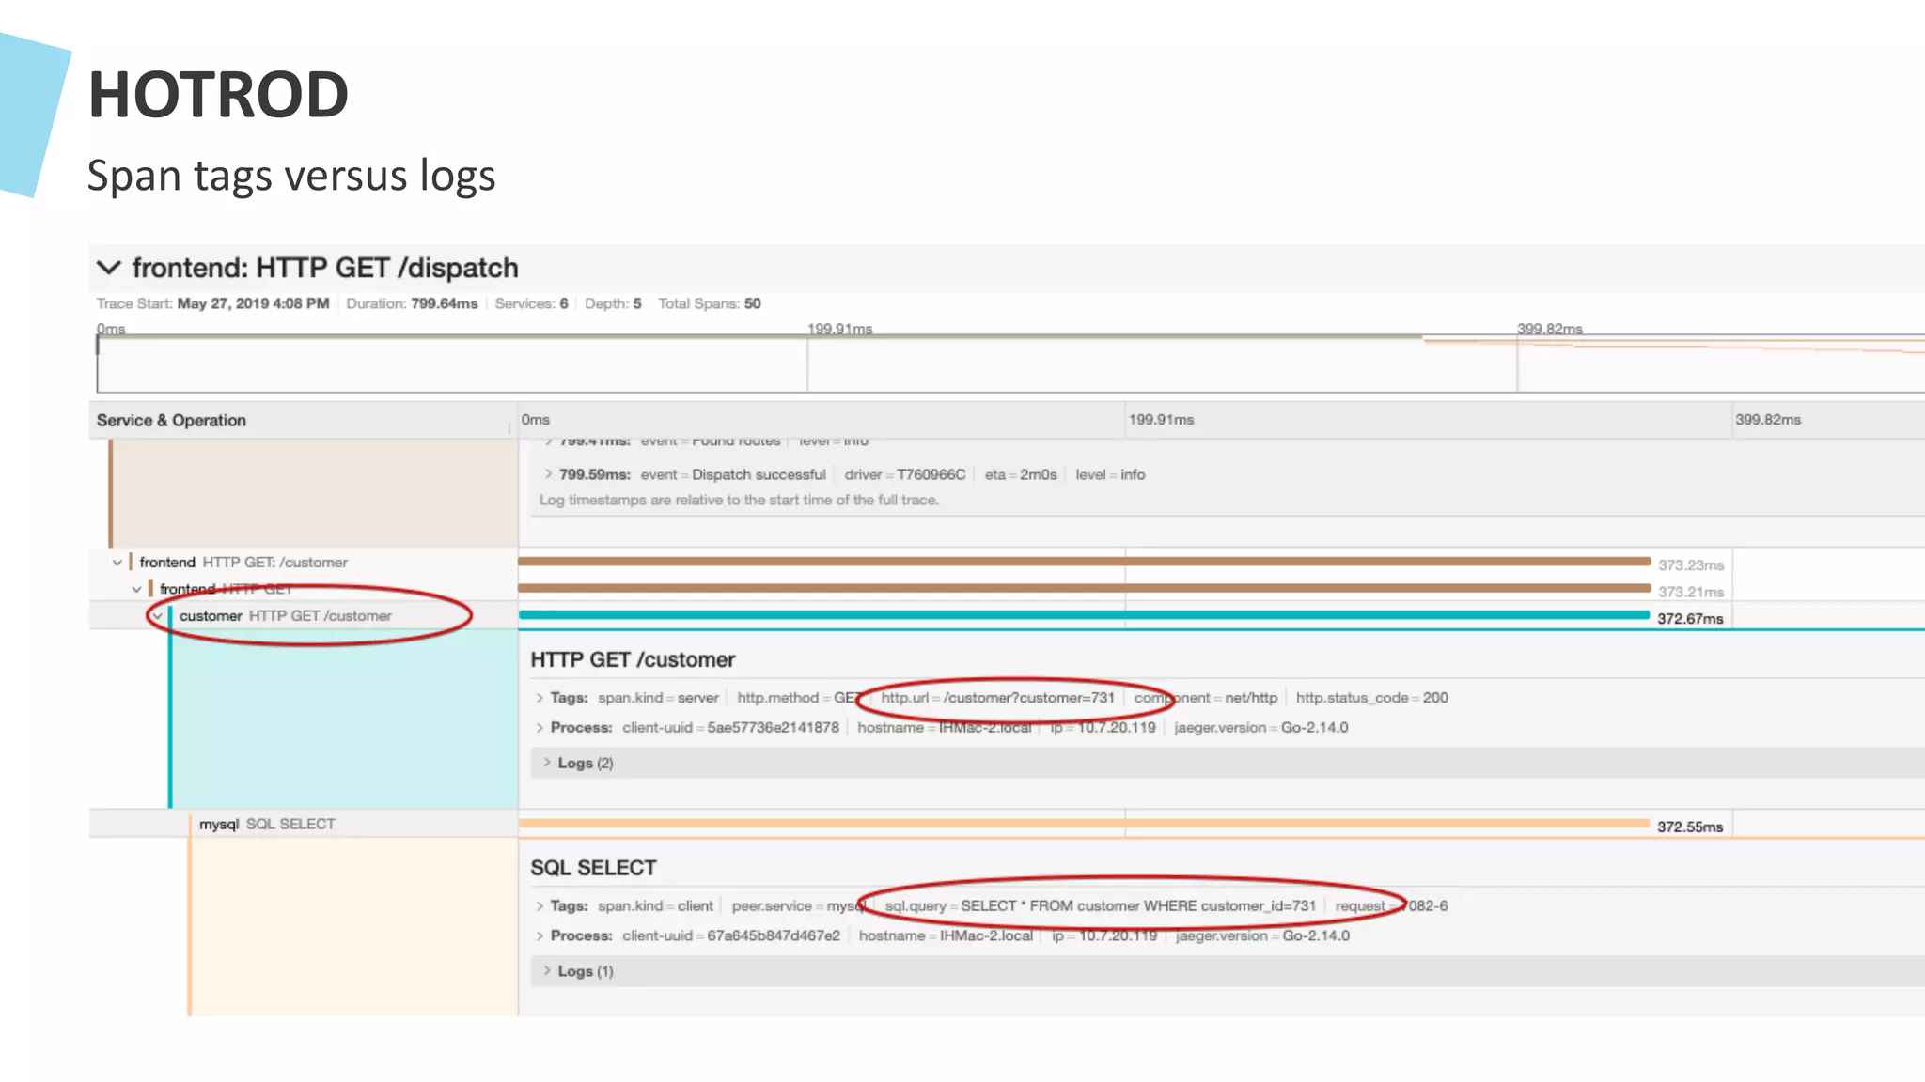Select the frontend HTTP GET: /customer row label

[x=243, y=563]
